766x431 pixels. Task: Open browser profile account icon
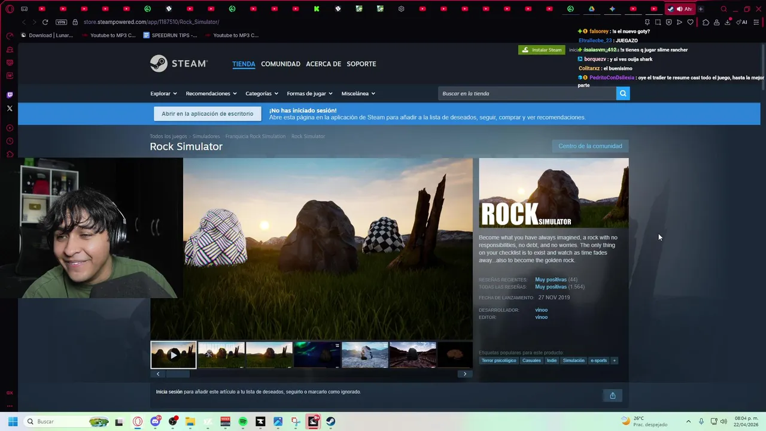tap(716, 22)
